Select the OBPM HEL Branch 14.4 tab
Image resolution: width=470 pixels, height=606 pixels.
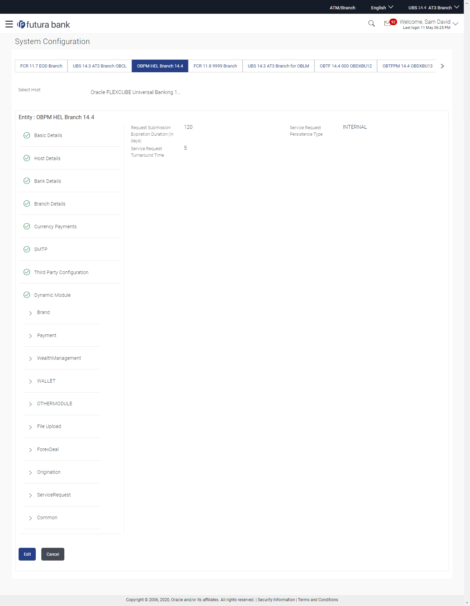click(160, 66)
